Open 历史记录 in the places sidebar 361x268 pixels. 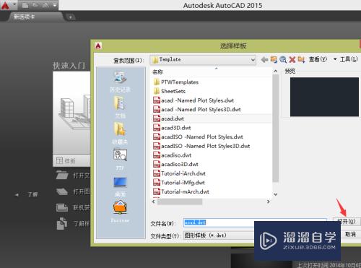[120, 82]
